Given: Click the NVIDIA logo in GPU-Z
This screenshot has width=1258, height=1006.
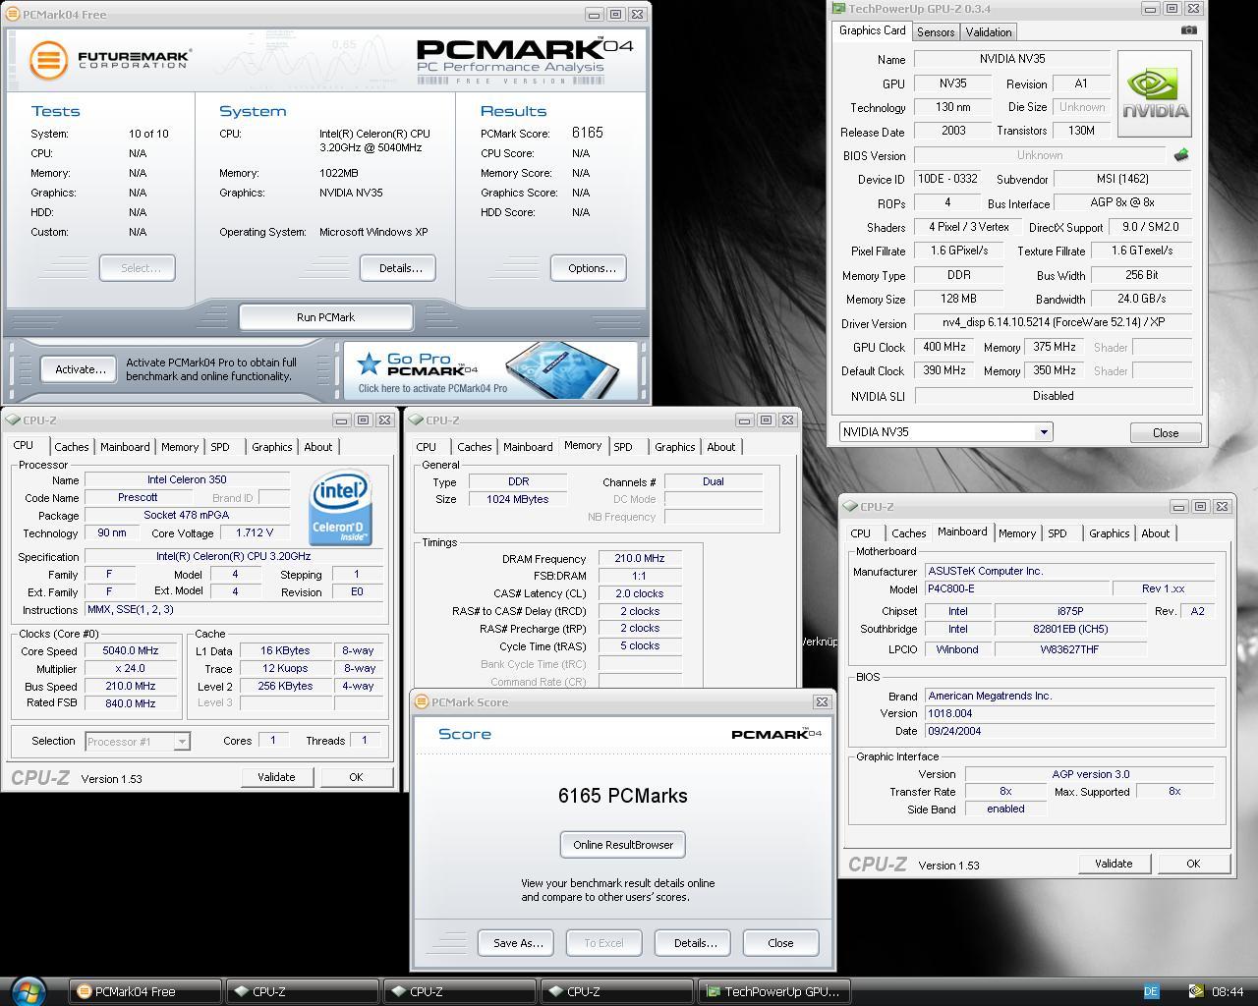Looking at the screenshot, I should (x=1155, y=94).
